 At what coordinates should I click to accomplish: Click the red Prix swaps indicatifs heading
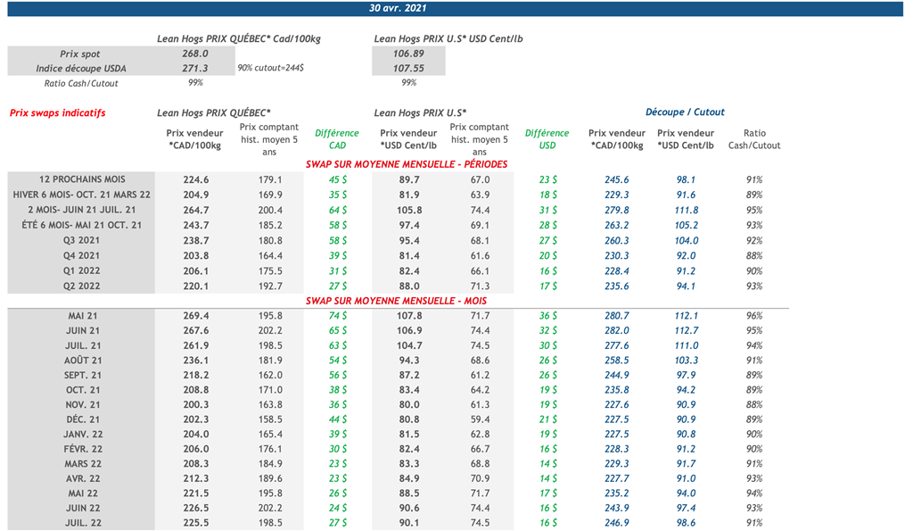coord(58,113)
